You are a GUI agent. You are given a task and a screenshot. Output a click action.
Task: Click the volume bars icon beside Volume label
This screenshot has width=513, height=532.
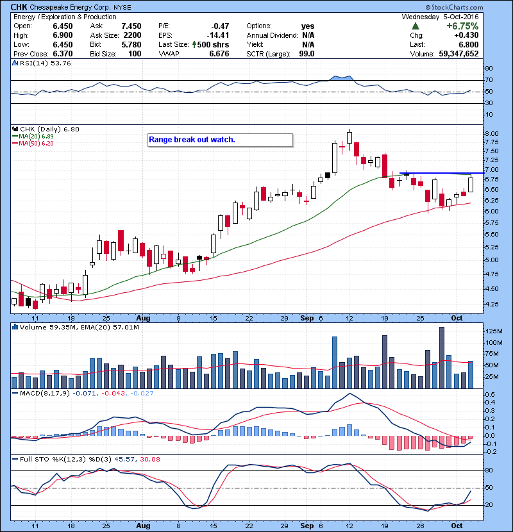pos(15,327)
